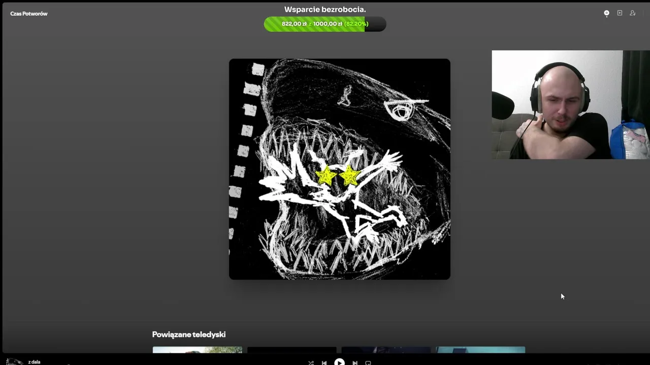
Task: Skip to the next track
Action: point(354,362)
